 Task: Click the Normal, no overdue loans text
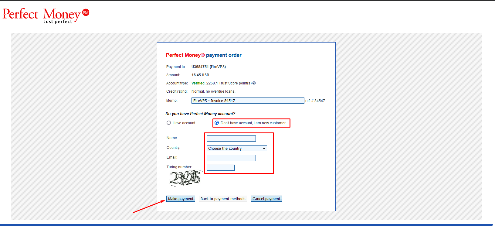(x=213, y=91)
